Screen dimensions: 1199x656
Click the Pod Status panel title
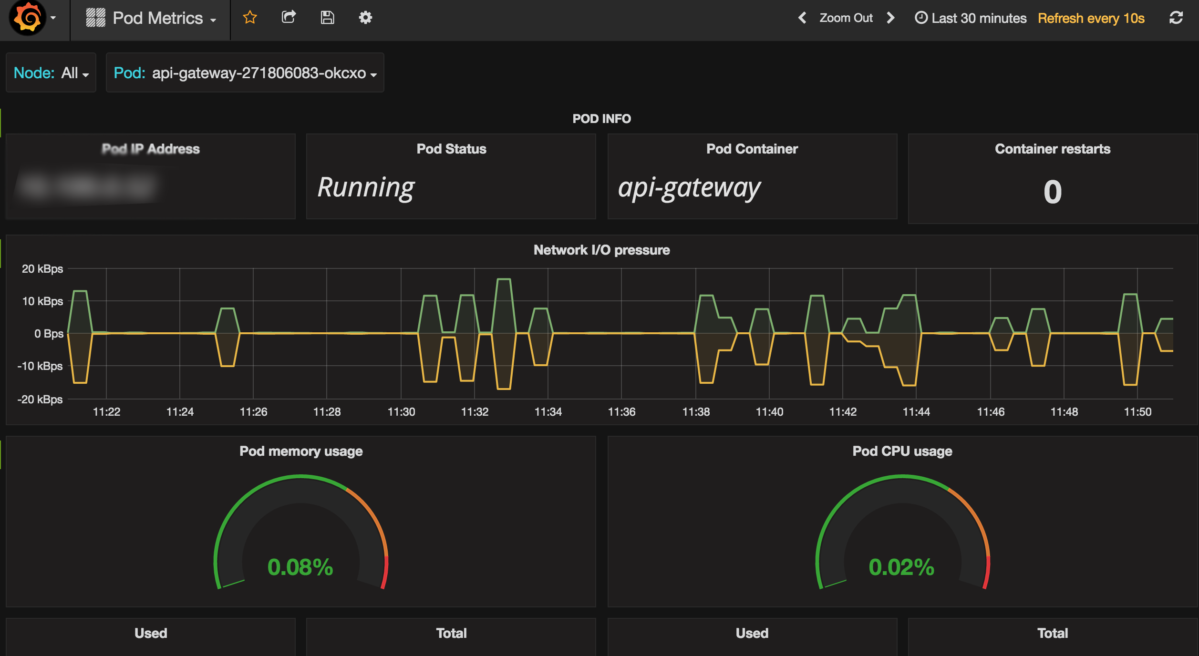pos(451,149)
